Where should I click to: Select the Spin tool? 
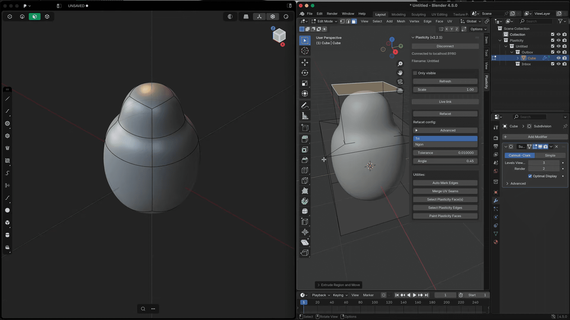pyautogui.click(x=305, y=201)
